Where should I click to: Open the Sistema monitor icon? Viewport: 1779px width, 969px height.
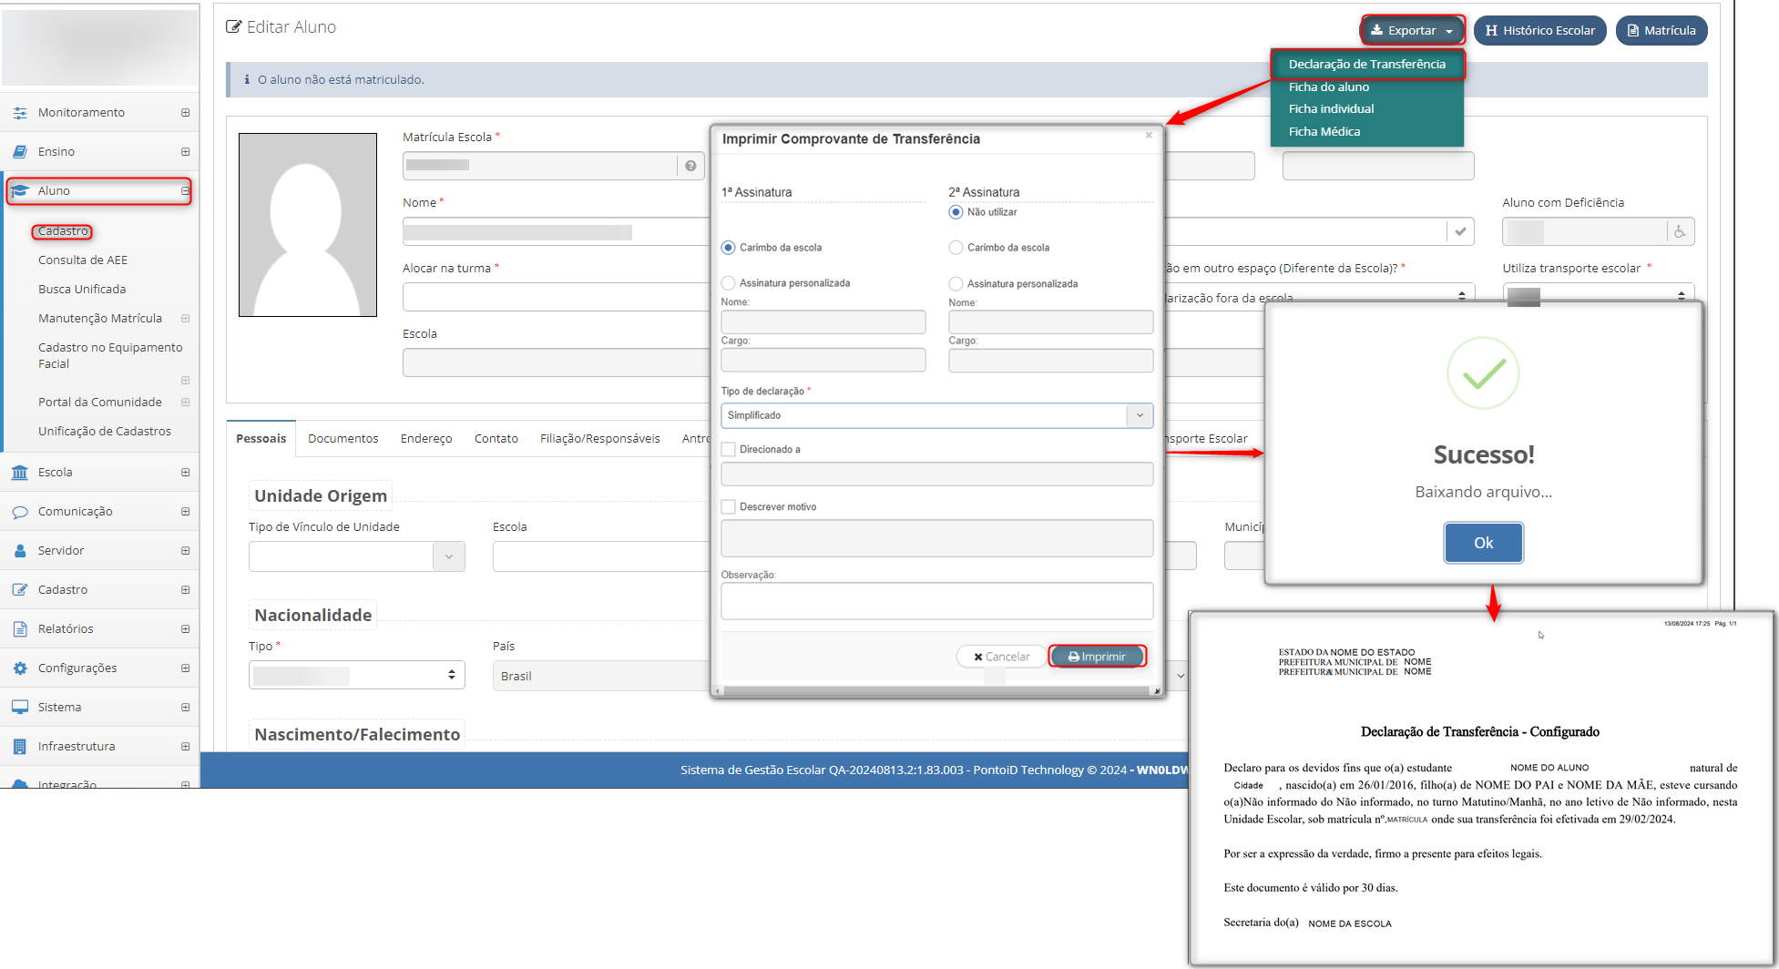coord(20,708)
